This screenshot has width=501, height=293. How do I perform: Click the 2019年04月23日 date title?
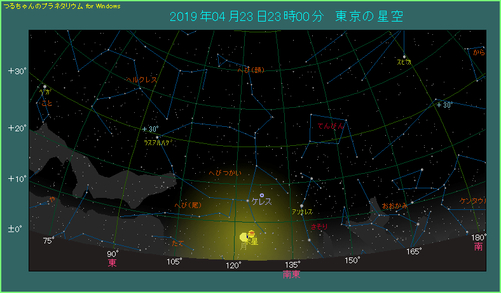239,16
